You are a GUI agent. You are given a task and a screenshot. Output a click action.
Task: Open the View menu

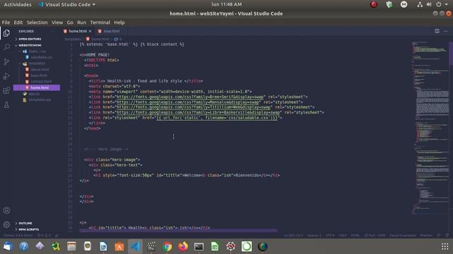(x=57, y=23)
